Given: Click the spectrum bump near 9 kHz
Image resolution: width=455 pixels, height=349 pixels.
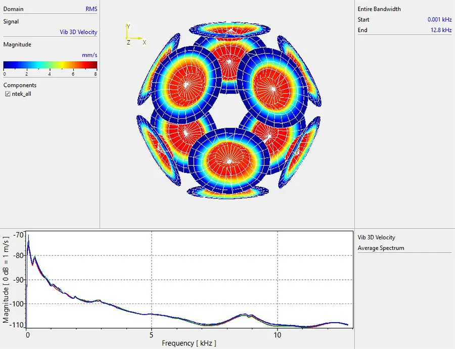Looking at the screenshot, I should click(x=245, y=315).
